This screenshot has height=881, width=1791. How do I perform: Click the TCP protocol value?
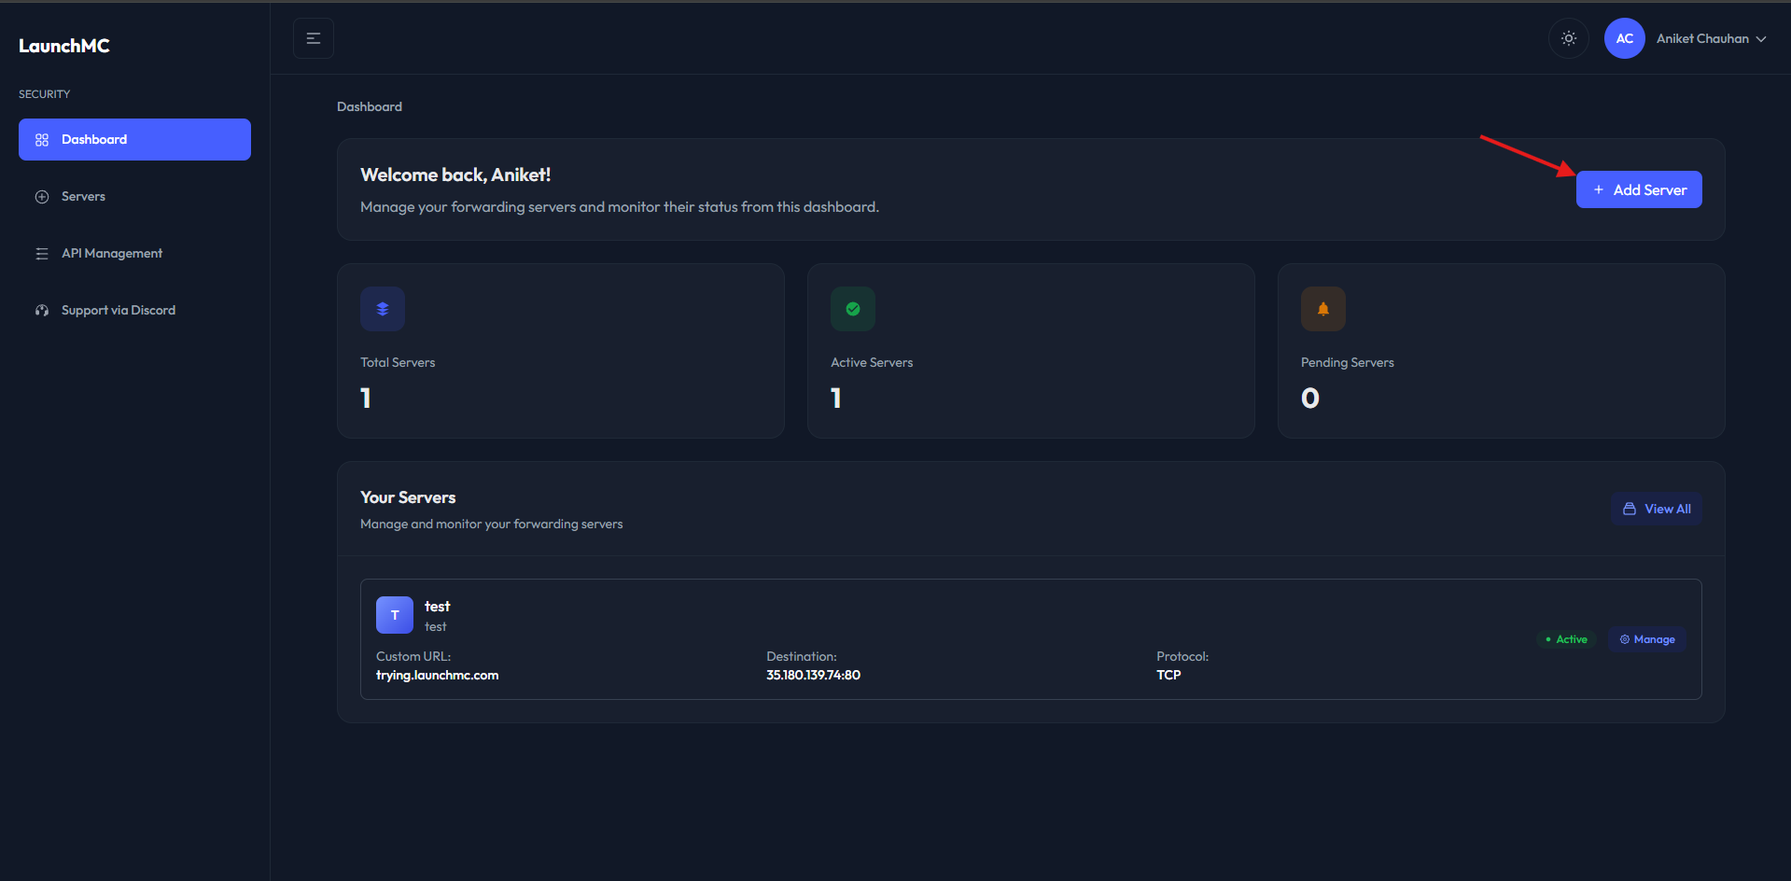1168,675
